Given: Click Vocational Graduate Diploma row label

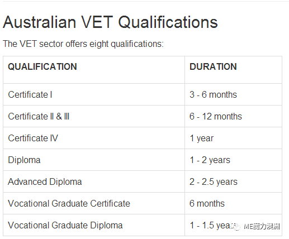Looking at the screenshot, I should tap(65, 225).
